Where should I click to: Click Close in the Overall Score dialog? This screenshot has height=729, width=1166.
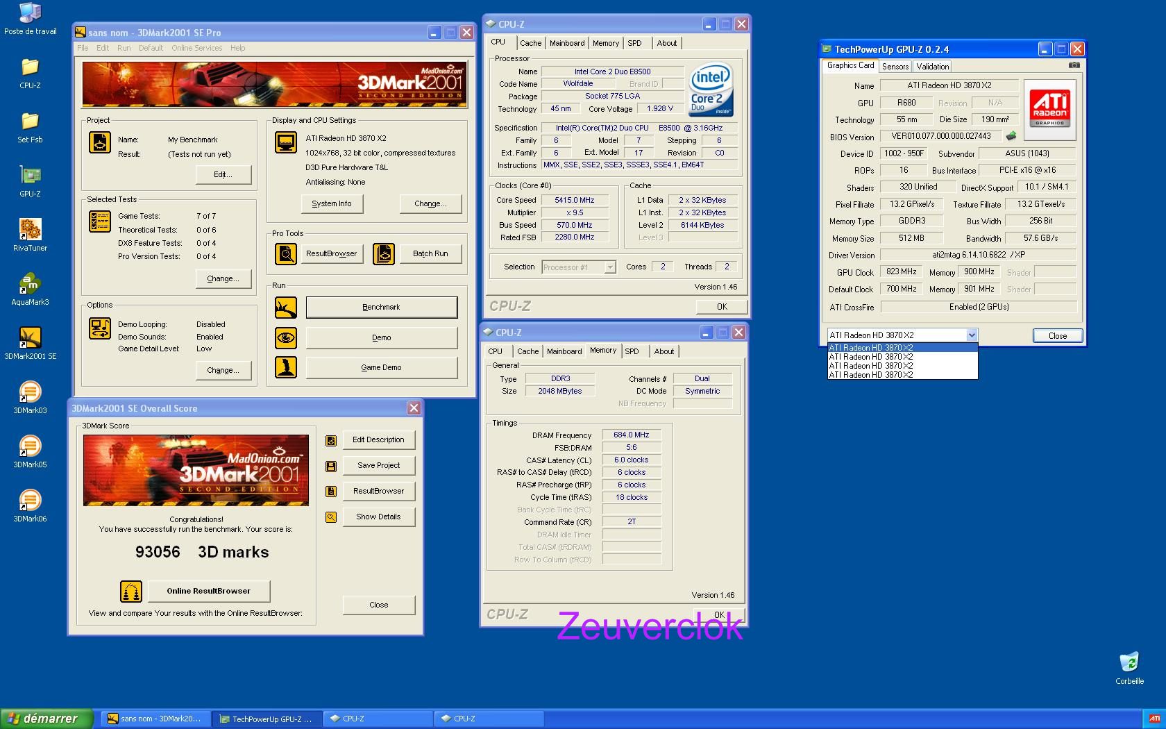tap(379, 605)
